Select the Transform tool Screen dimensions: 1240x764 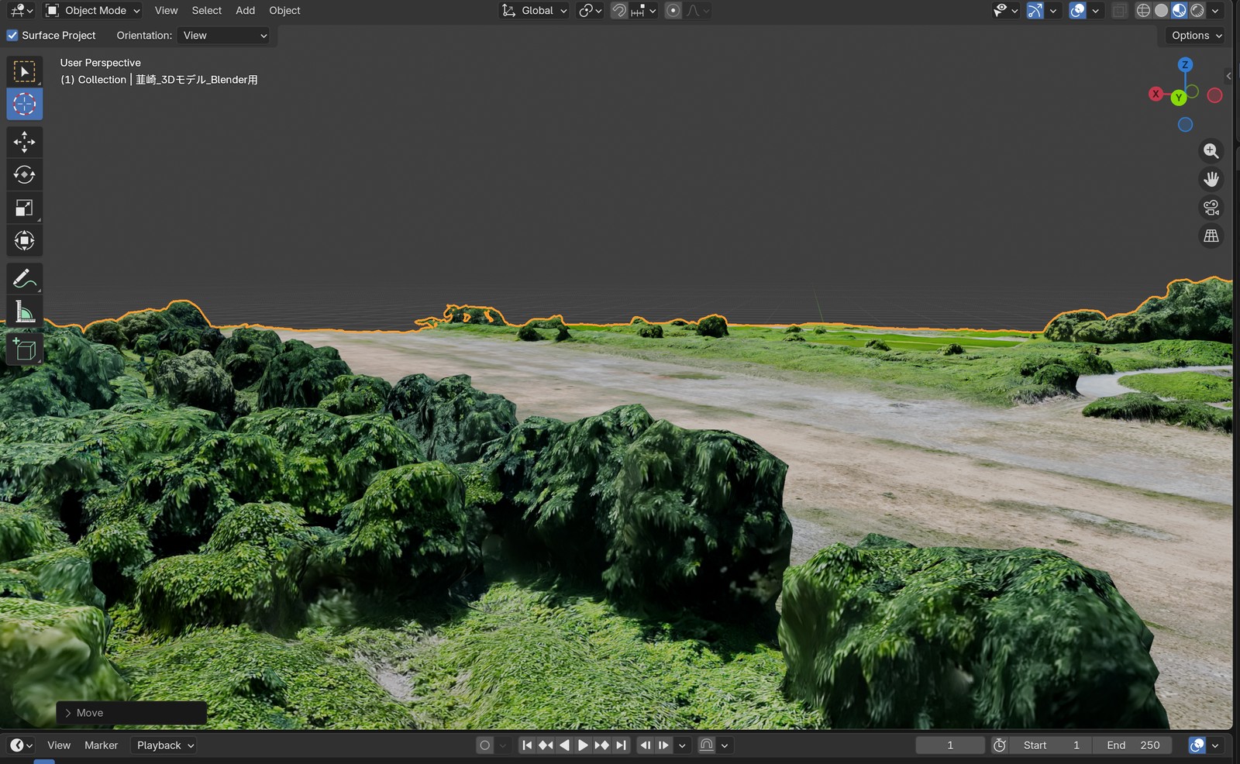(x=24, y=240)
